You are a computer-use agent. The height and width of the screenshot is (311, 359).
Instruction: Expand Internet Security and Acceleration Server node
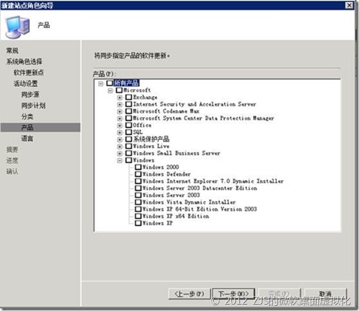[120, 105]
